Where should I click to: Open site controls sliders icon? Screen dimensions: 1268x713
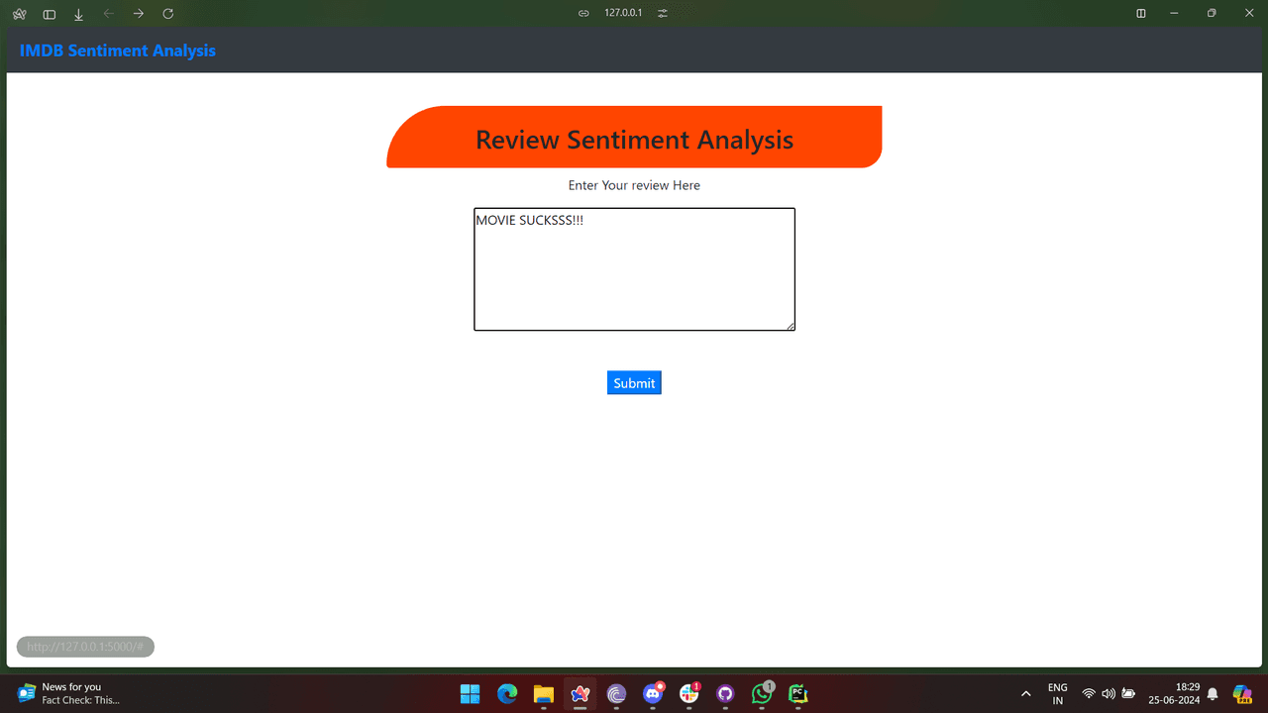coord(663,13)
